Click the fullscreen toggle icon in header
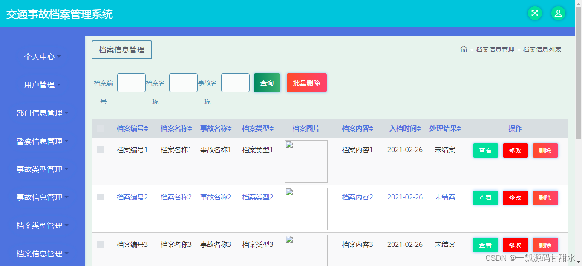 coord(535,13)
